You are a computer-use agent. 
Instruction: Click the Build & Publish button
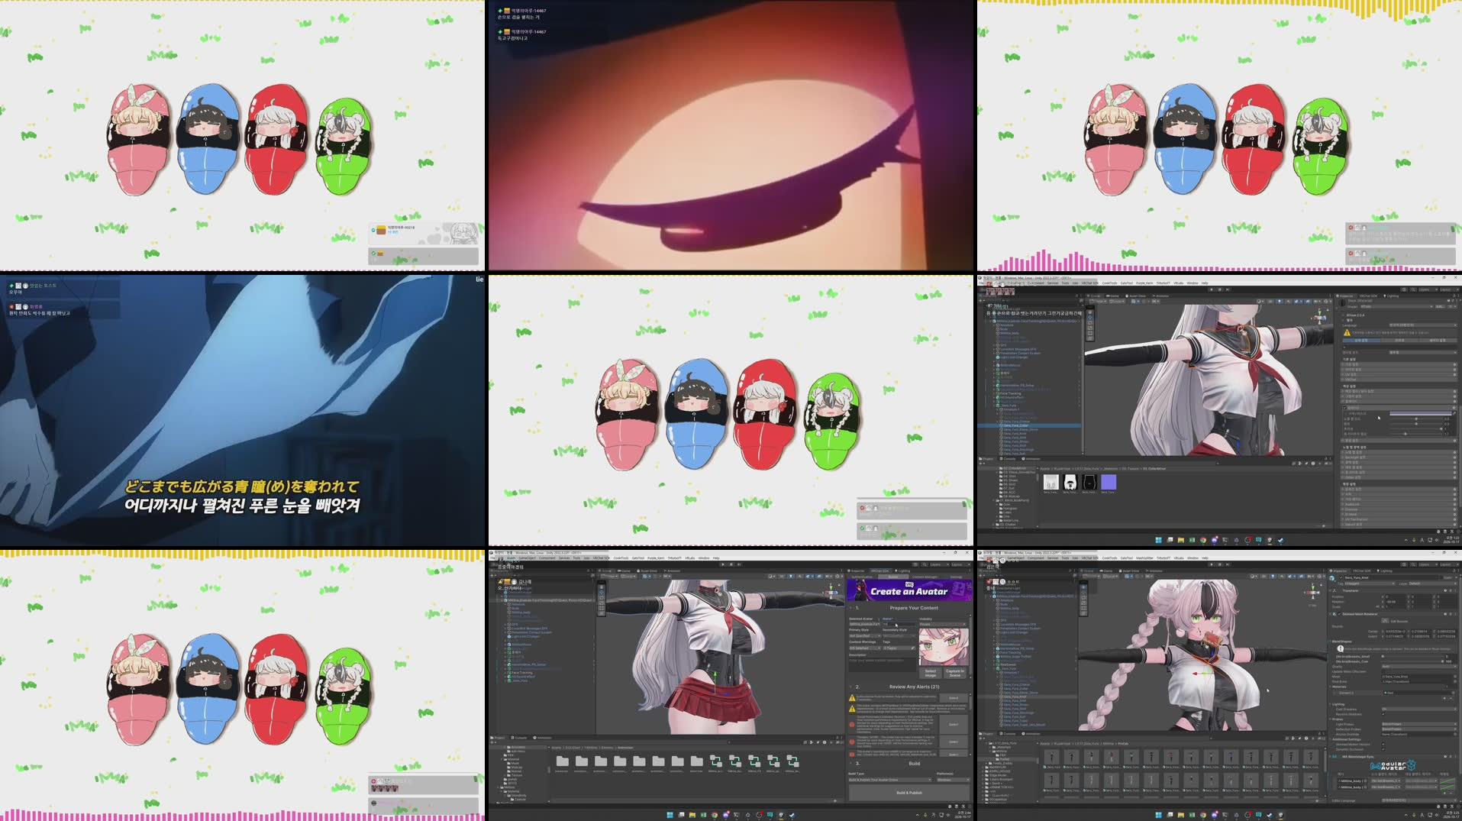[909, 793]
